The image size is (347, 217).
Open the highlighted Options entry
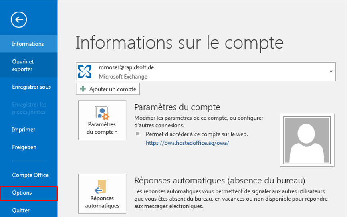(28, 193)
